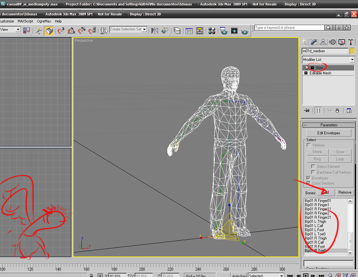Switch to the Display panel tab
This screenshot has height=277, width=358.
pyautogui.click(x=342, y=42)
